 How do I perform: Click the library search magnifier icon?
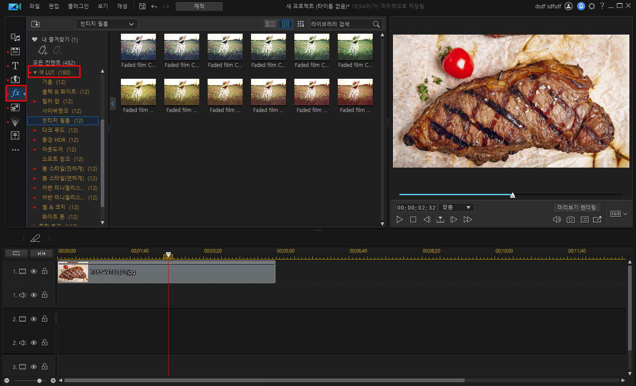click(376, 24)
